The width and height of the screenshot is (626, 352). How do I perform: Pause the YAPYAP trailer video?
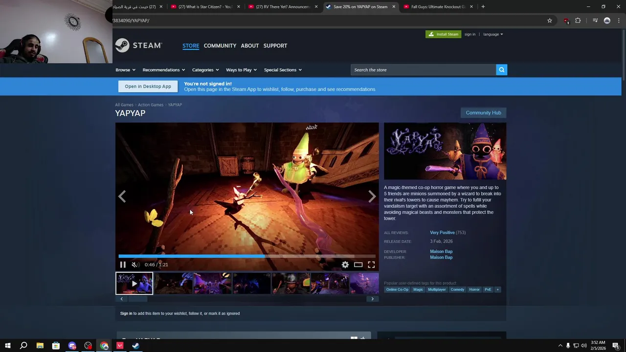pyautogui.click(x=123, y=264)
